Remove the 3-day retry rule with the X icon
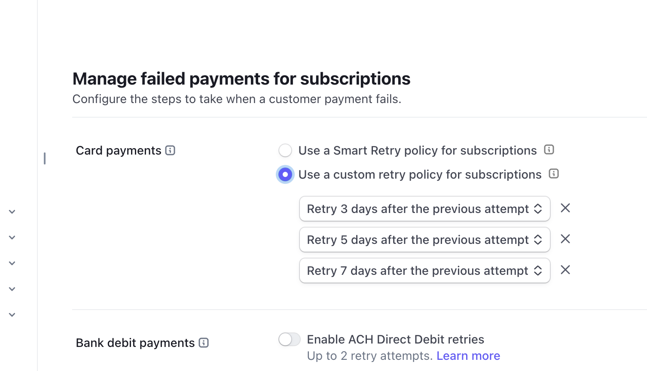 point(565,208)
